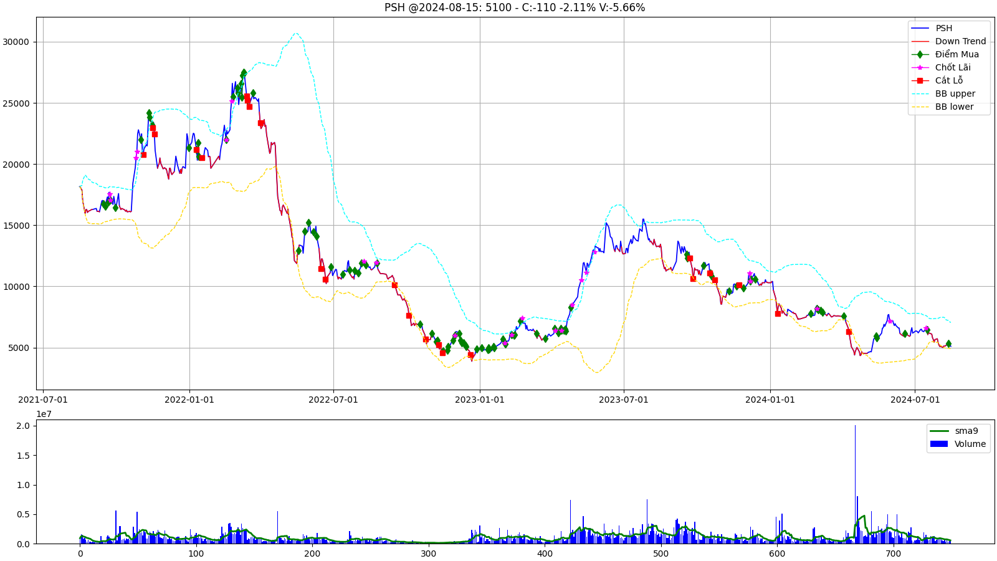
Task: Click the 200 volume x-axis label
Action: tap(312, 554)
